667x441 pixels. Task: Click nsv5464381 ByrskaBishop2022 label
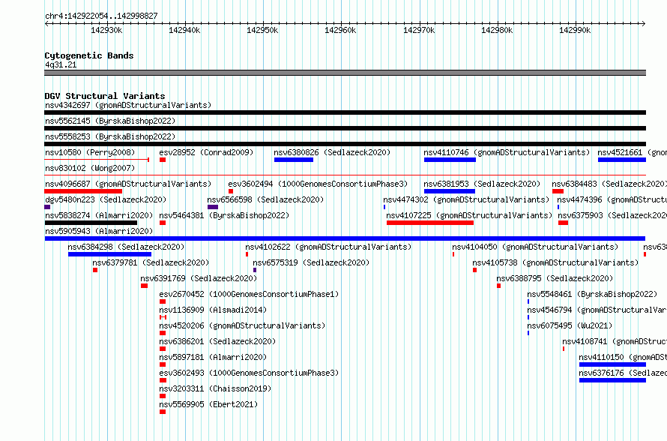(x=224, y=215)
